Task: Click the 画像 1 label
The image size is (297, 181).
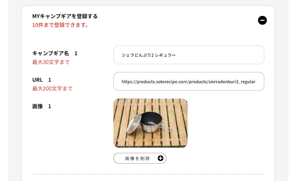Action: click(42, 106)
